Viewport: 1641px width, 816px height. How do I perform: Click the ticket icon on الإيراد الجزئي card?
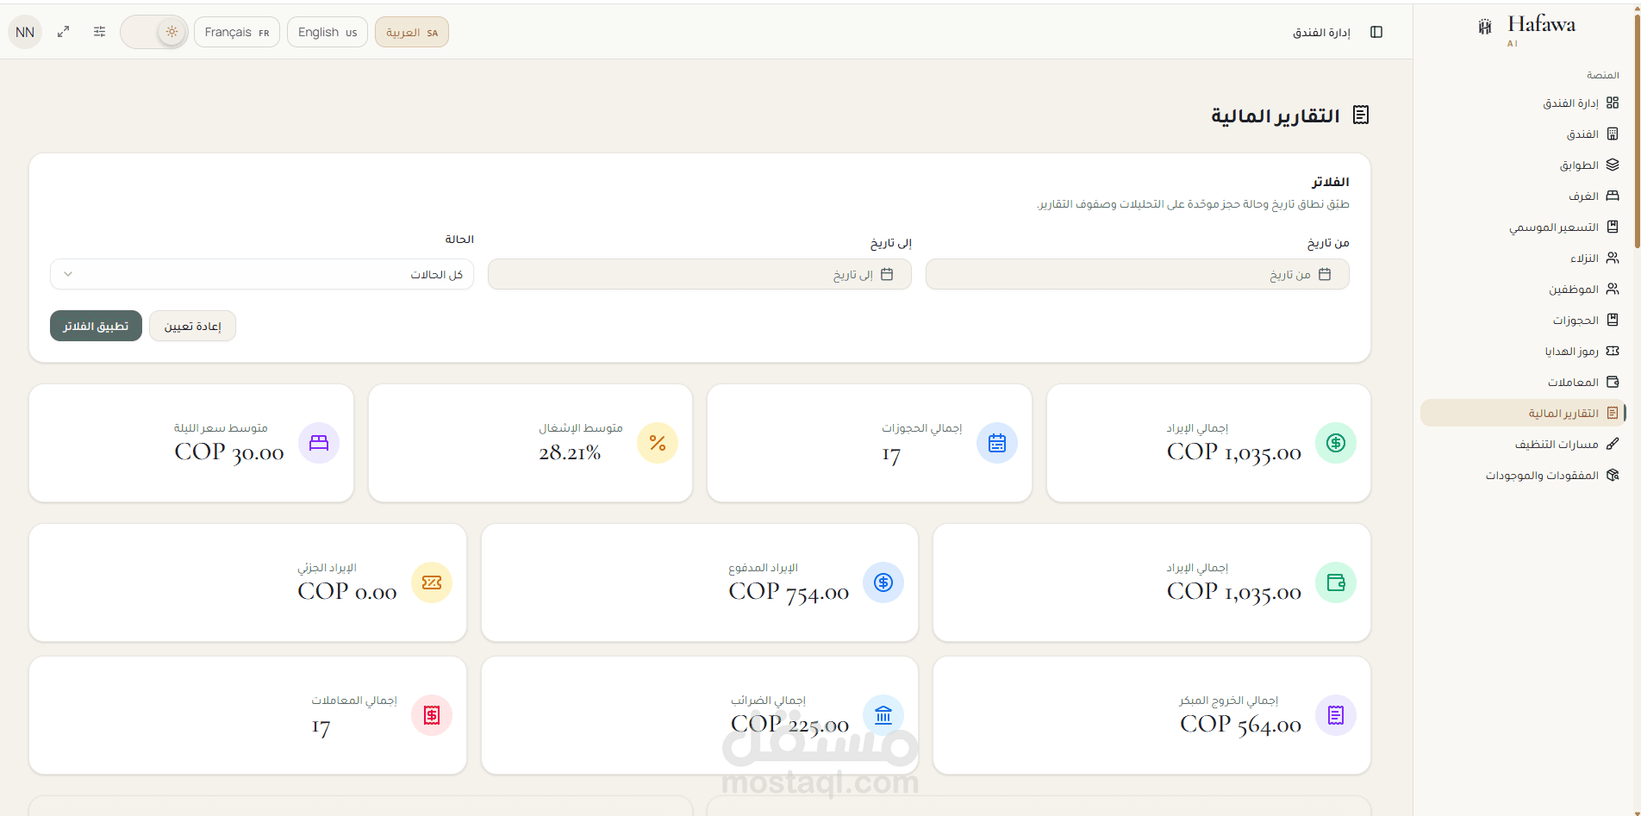[432, 582]
